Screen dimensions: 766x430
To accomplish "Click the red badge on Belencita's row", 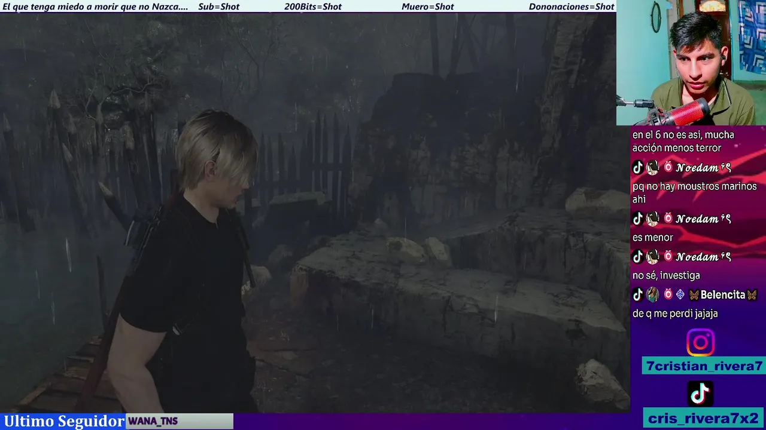I will [x=668, y=294].
